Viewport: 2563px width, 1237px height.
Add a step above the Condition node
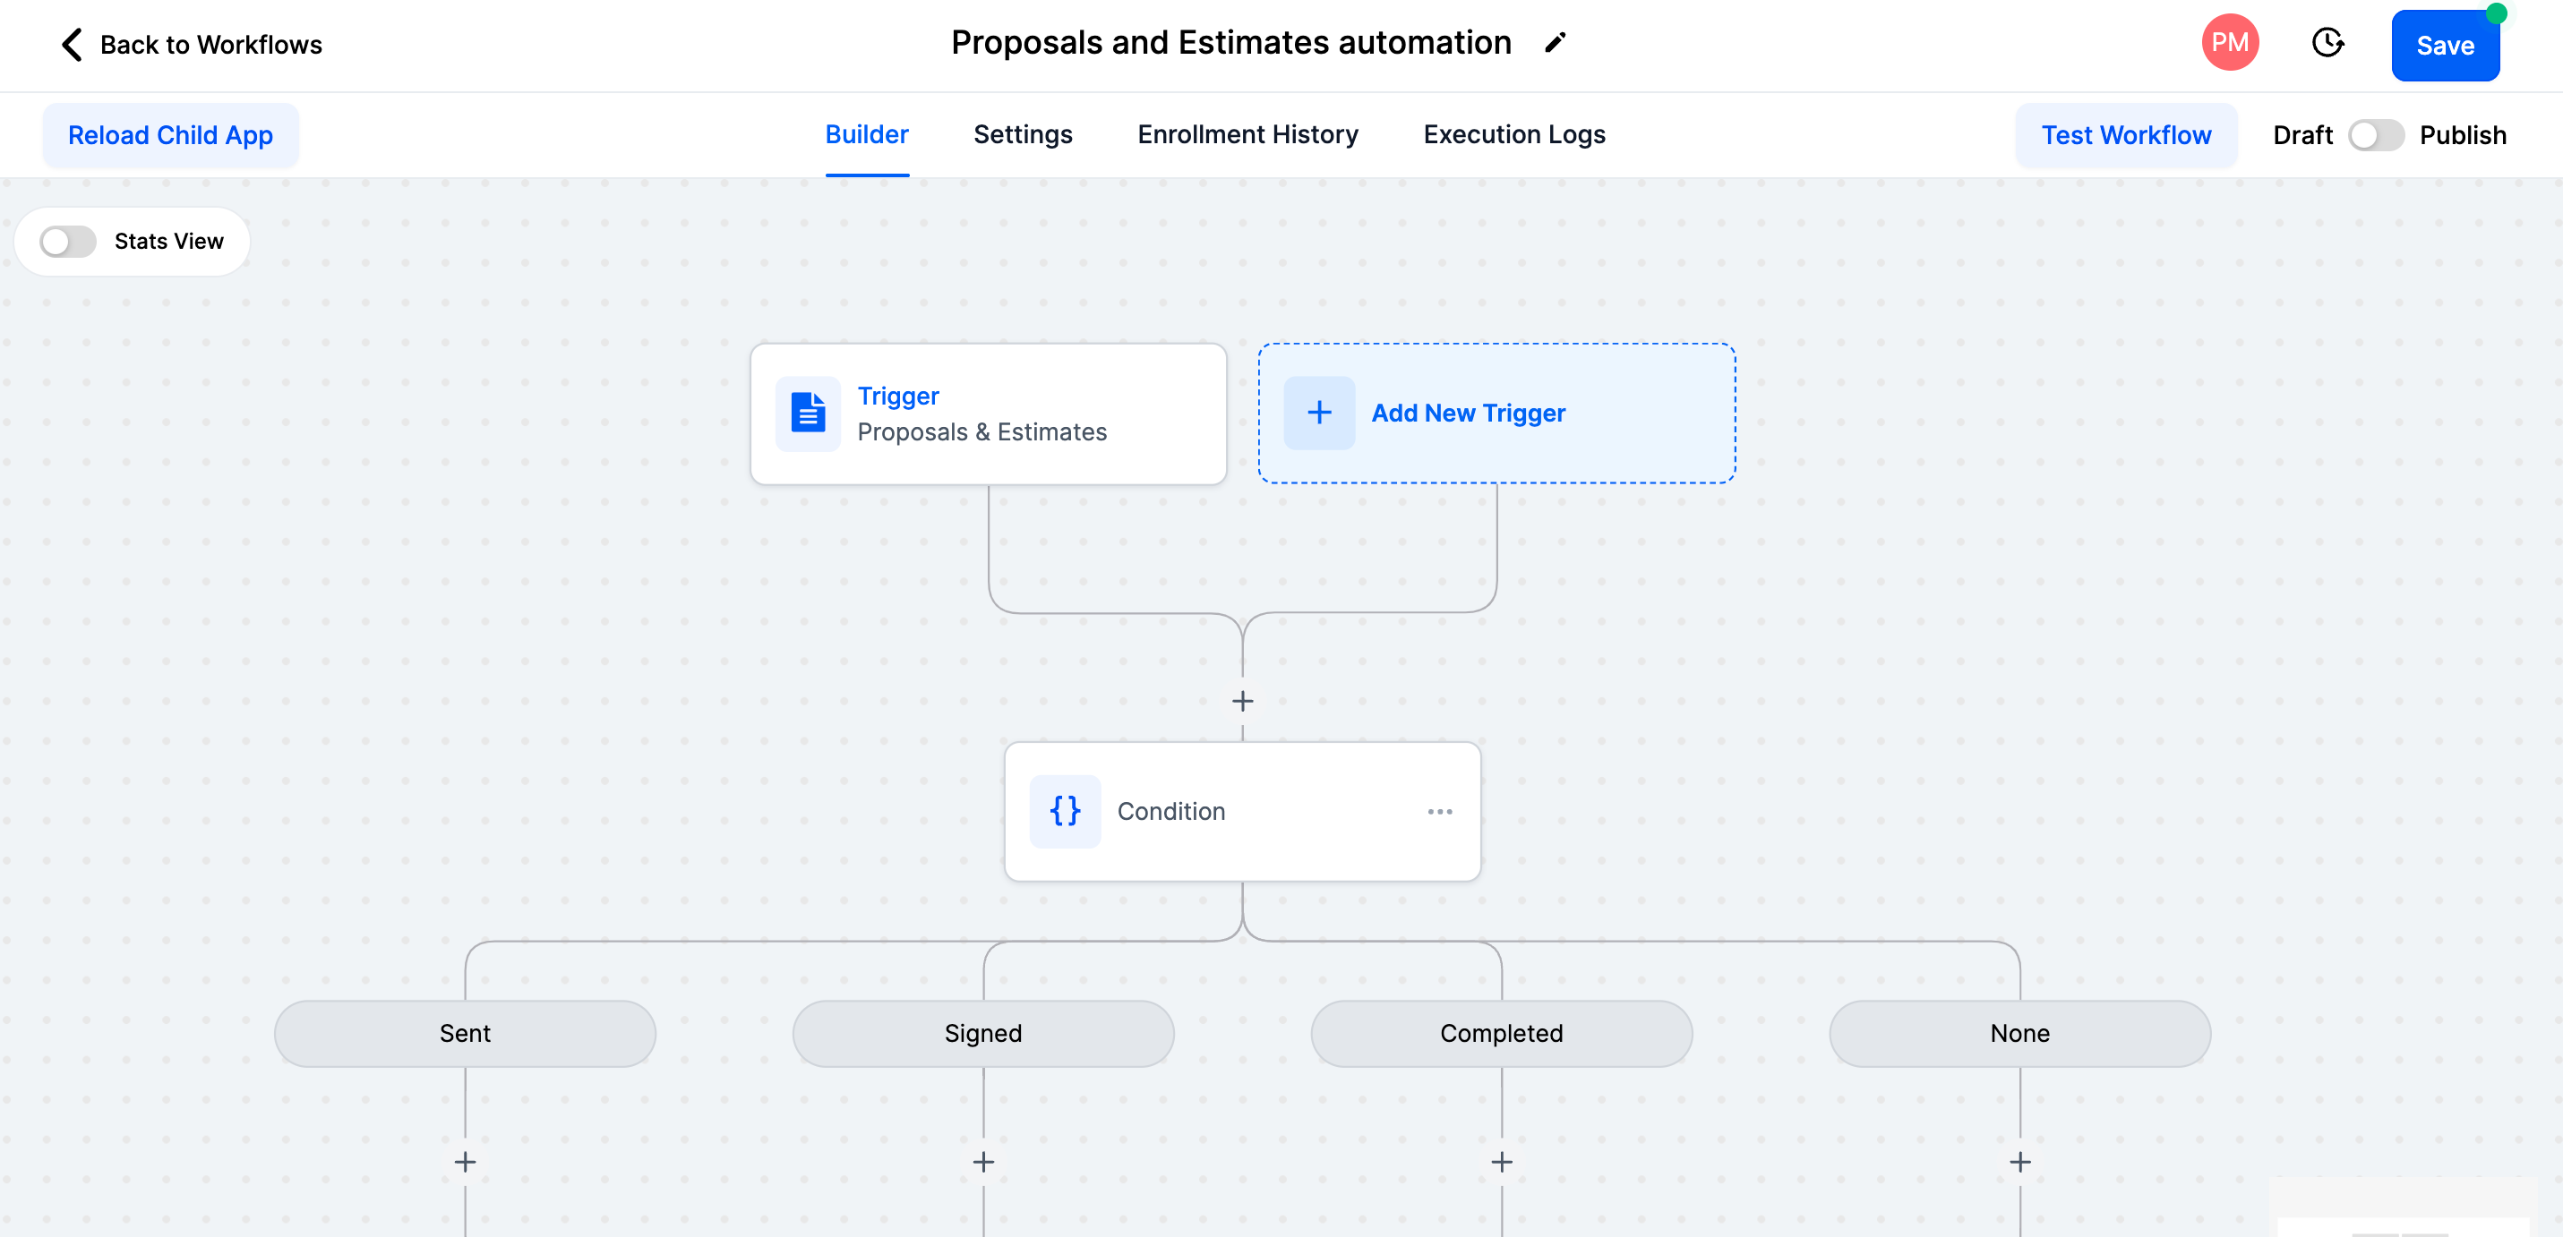pos(1243,702)
